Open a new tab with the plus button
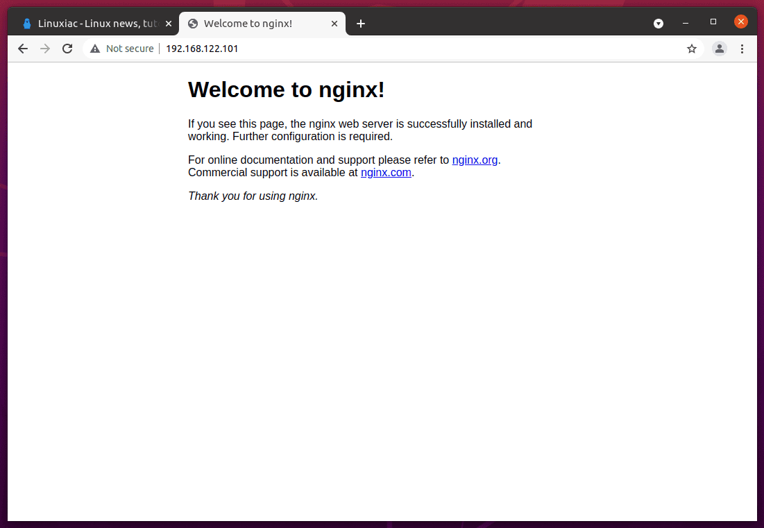The width and height of the screenshot is (764, 528). tap(361, 23)
